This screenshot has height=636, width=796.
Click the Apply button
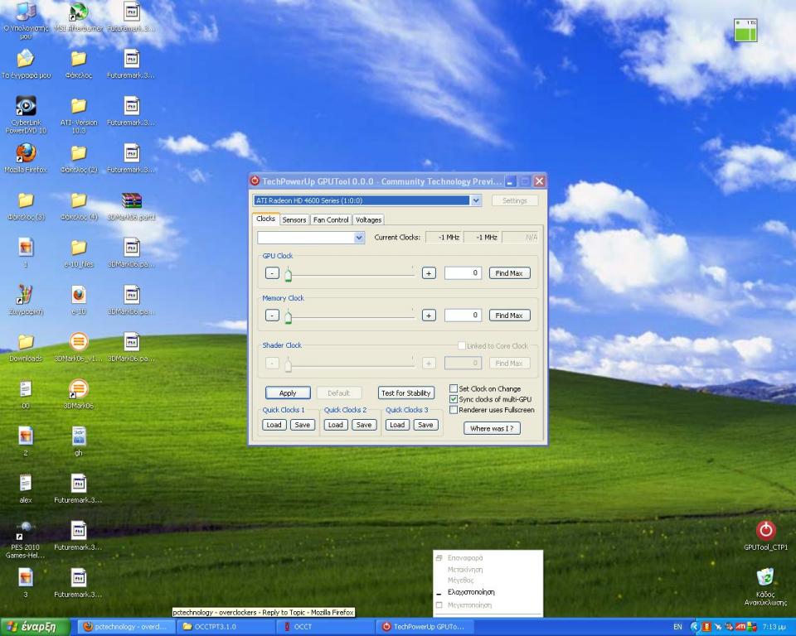coord(288,393)
